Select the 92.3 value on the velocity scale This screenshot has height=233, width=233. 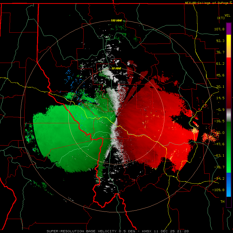220,41
